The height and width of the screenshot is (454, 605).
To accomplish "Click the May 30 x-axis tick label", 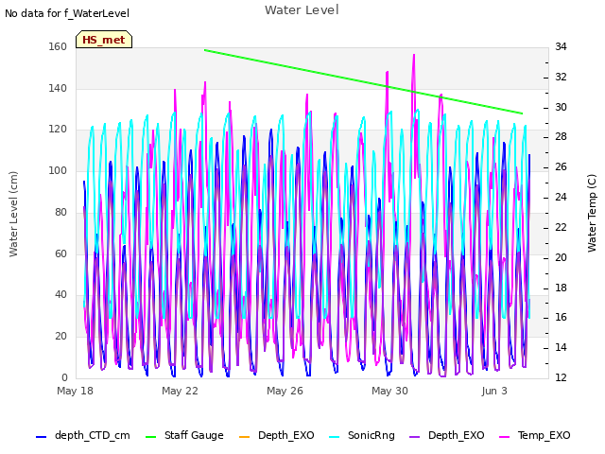I will click(x=389, y=391).
